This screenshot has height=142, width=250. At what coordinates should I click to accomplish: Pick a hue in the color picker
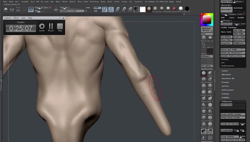(x=207, y=20)
